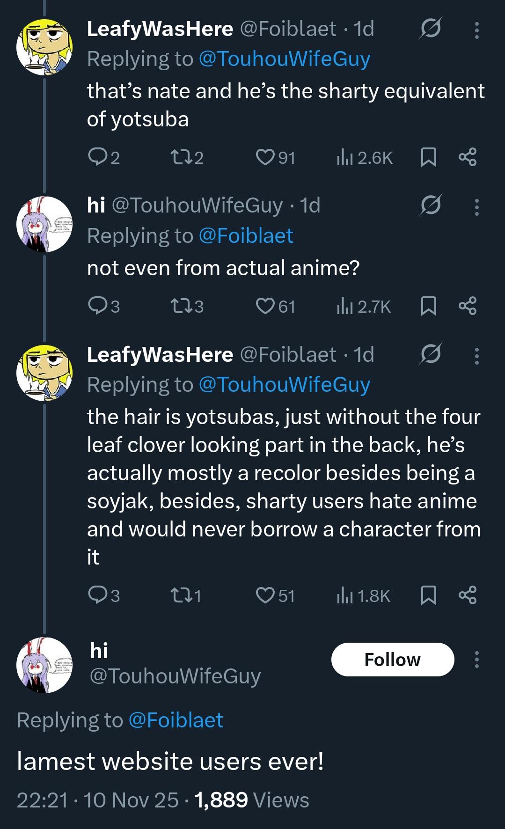
Task: Open the Grok icon on the first tweet
Action: pos(429,29)
